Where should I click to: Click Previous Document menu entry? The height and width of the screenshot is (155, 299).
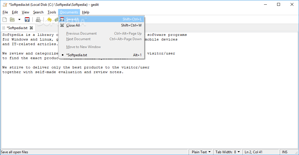tap(101, 34)
